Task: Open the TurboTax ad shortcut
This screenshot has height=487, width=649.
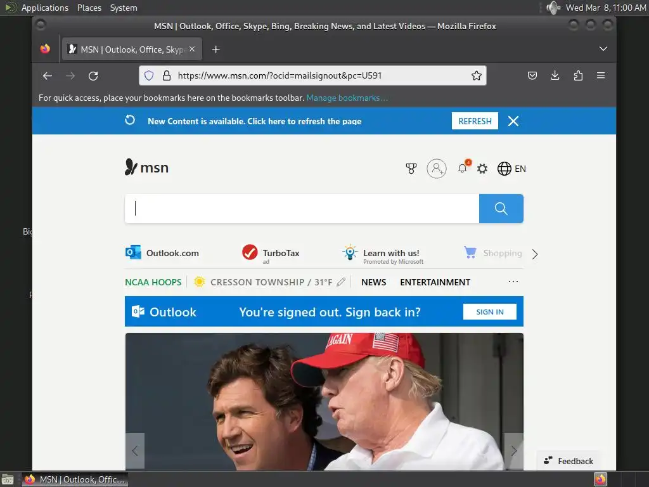Action: [271, 253]
